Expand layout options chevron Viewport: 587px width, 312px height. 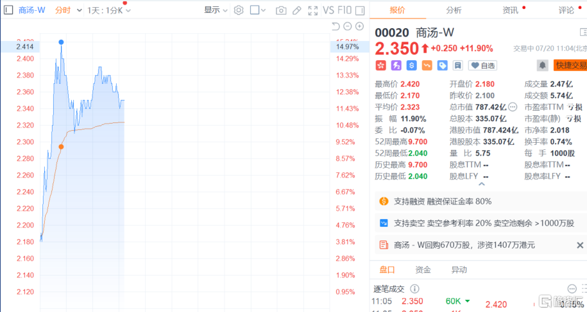coord(263,10)
